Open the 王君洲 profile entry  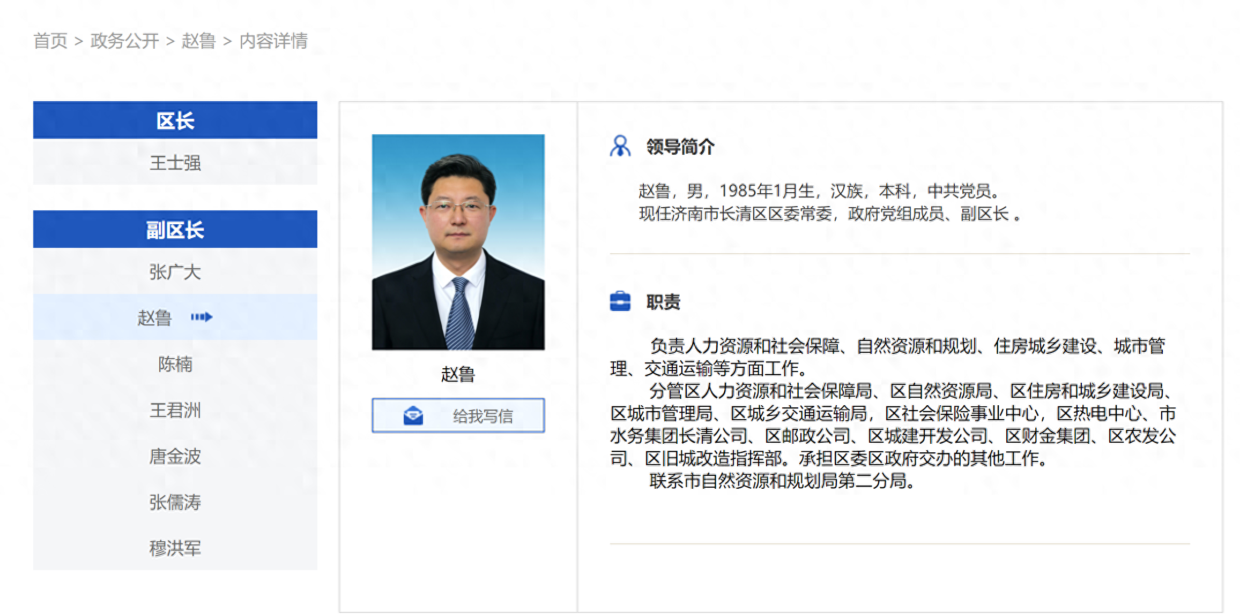175,410
